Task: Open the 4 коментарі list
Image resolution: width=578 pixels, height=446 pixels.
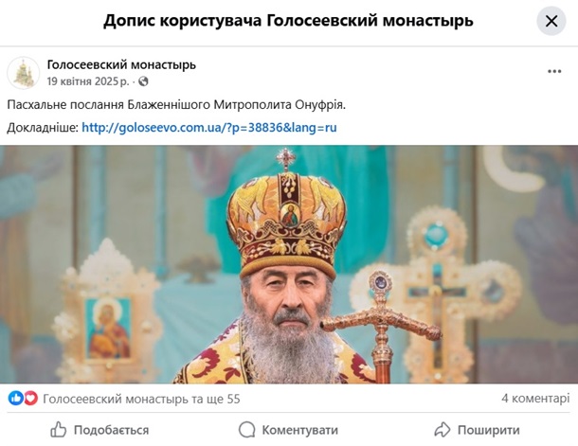Action: [535, 398]
